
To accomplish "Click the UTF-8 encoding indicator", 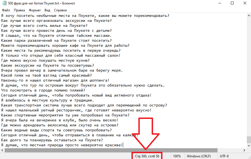I will 224,156.
